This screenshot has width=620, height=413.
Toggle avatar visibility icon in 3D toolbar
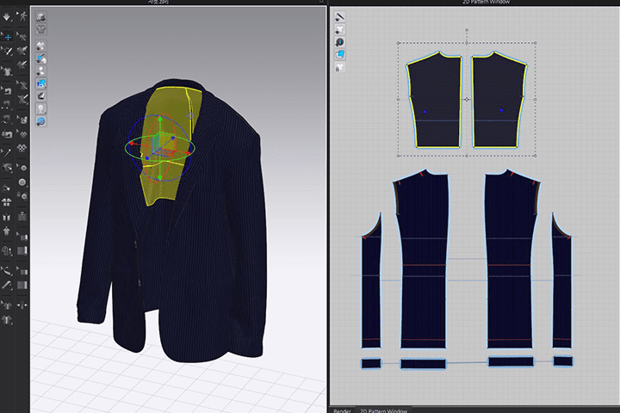pos(41,71)
